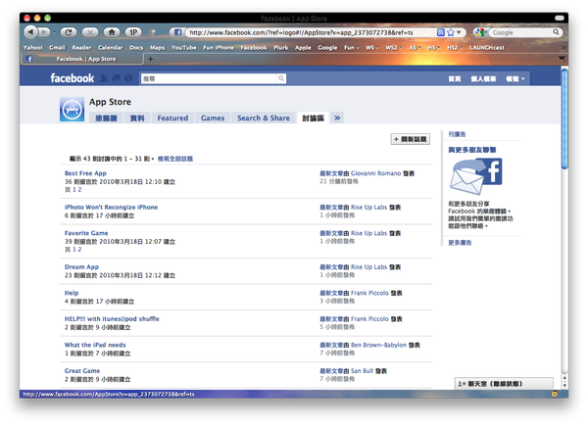Screen dimensions: 588x425
Task: Open a new tab with the plus button
Action: click(x=150, y=59)
